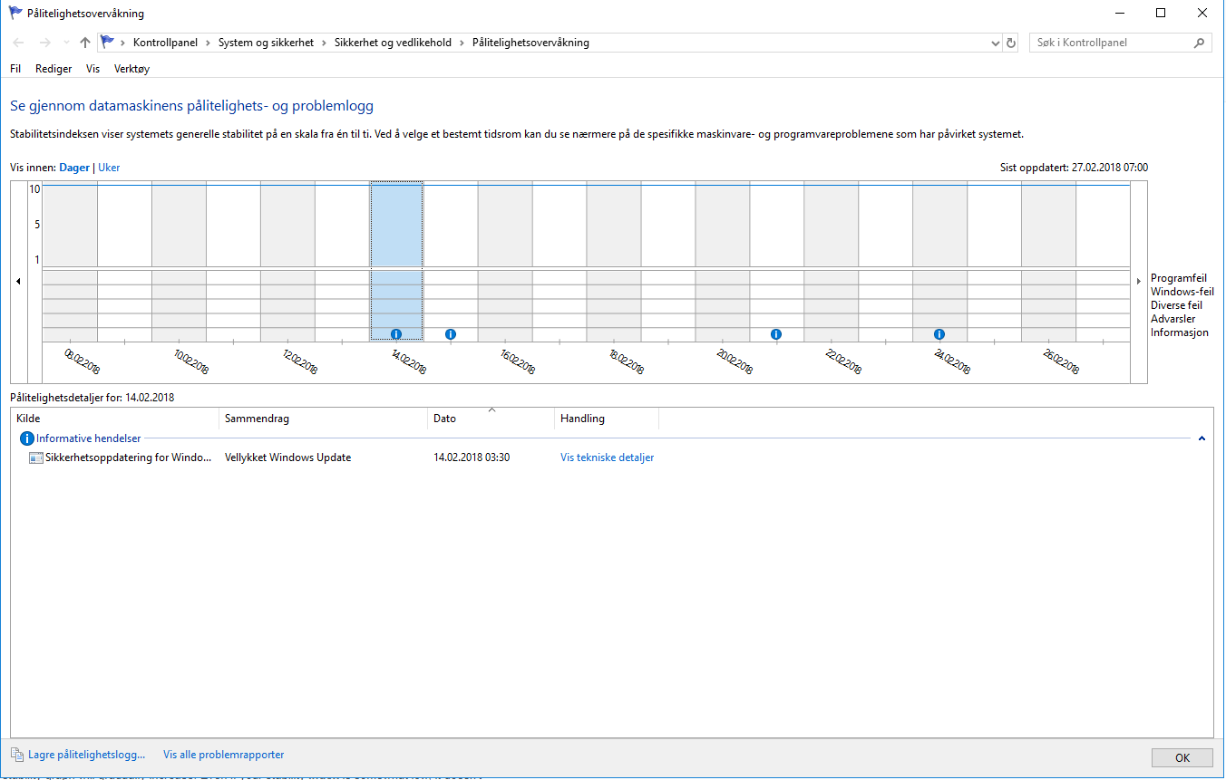The width and height of the screenshot is (1226, 780).
Task: Go forward with the navigation forward arrow
Action: (x=44, y=43)
